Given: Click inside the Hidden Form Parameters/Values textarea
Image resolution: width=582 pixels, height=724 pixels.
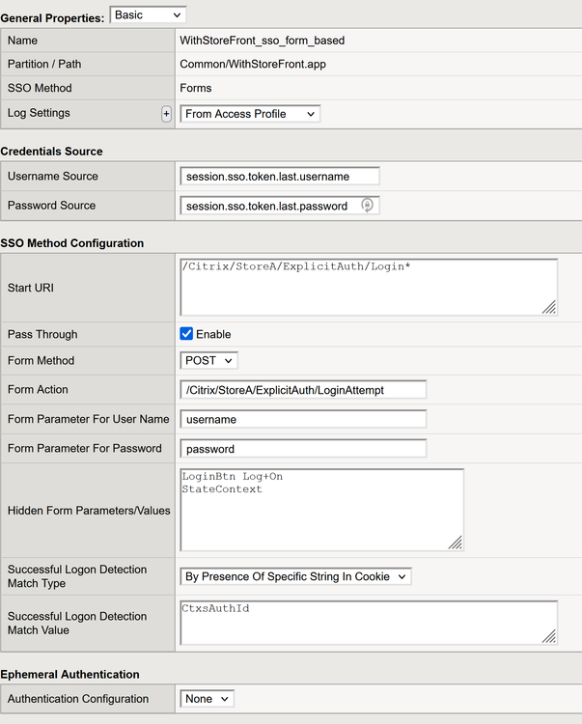Looking at the screenshot, I should coord(320,512).
